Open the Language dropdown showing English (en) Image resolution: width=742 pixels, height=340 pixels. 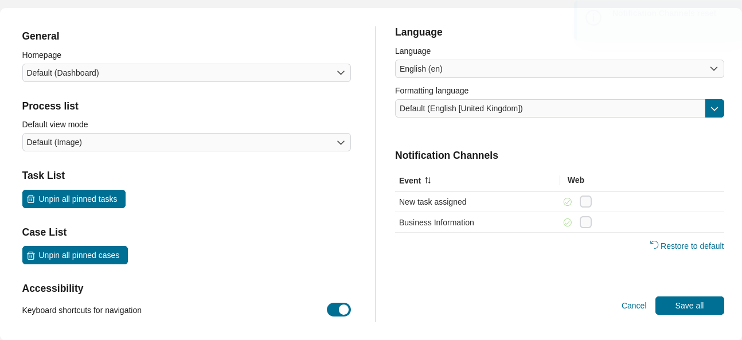559,69
